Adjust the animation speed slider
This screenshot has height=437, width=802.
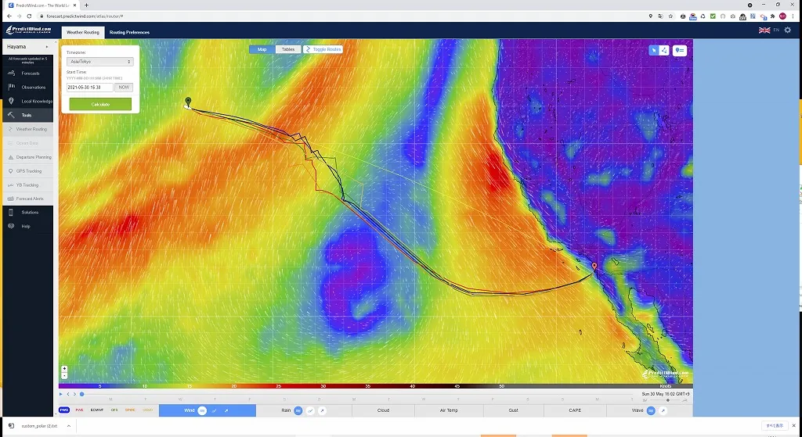(668, 400)
